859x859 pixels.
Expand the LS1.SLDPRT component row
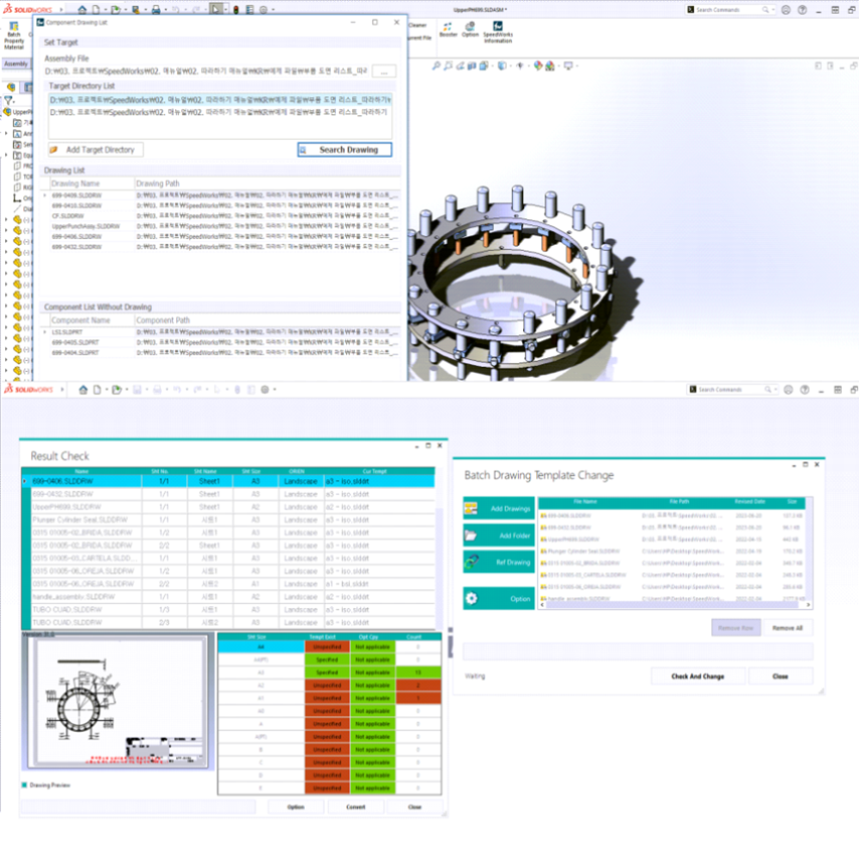(x=46, y=332)
